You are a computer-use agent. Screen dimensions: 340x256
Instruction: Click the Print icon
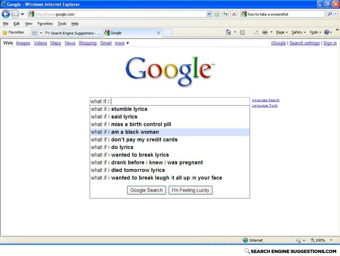point(265,33)
